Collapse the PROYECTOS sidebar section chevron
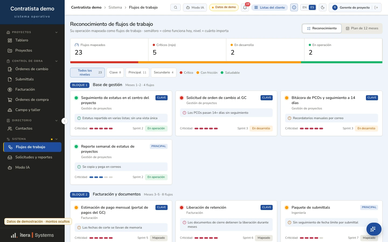Viewport: 388px width, 242px height. pyautogui.click(x=57, y=32)
